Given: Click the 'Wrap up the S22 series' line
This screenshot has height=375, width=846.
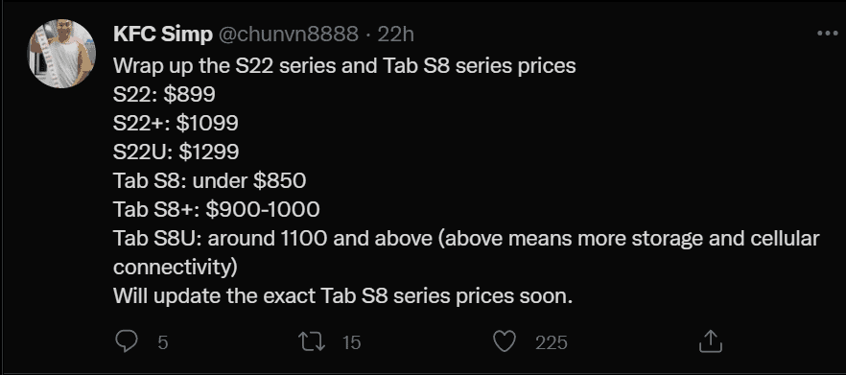Looking at the screenshot, I should (x=344, y=66).
